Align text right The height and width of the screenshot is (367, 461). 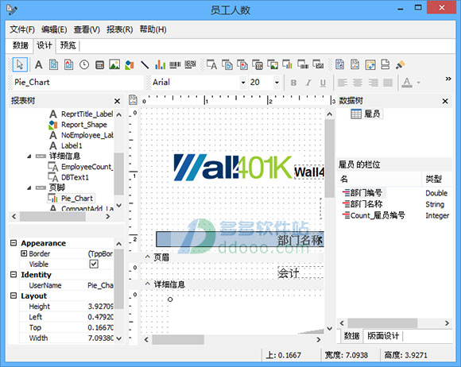pyautogui.click(x=373, y=83)
